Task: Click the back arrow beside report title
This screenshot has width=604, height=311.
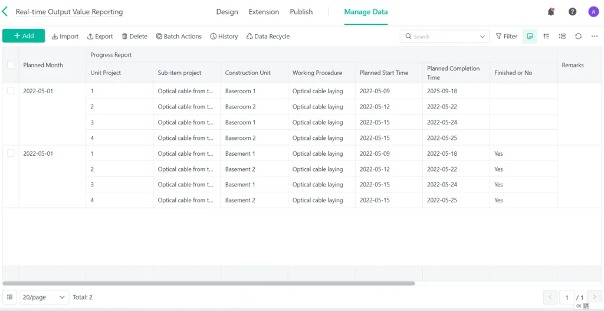Action: pyautogui.click(x=5, y=12)
